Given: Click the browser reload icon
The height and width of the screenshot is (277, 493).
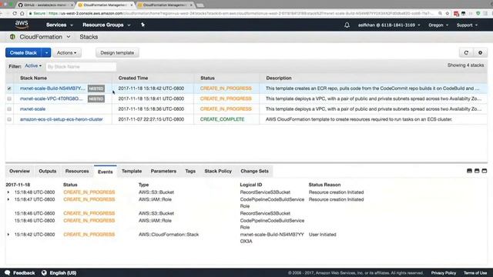Looking at the screenshot, I should pos(15,14).
